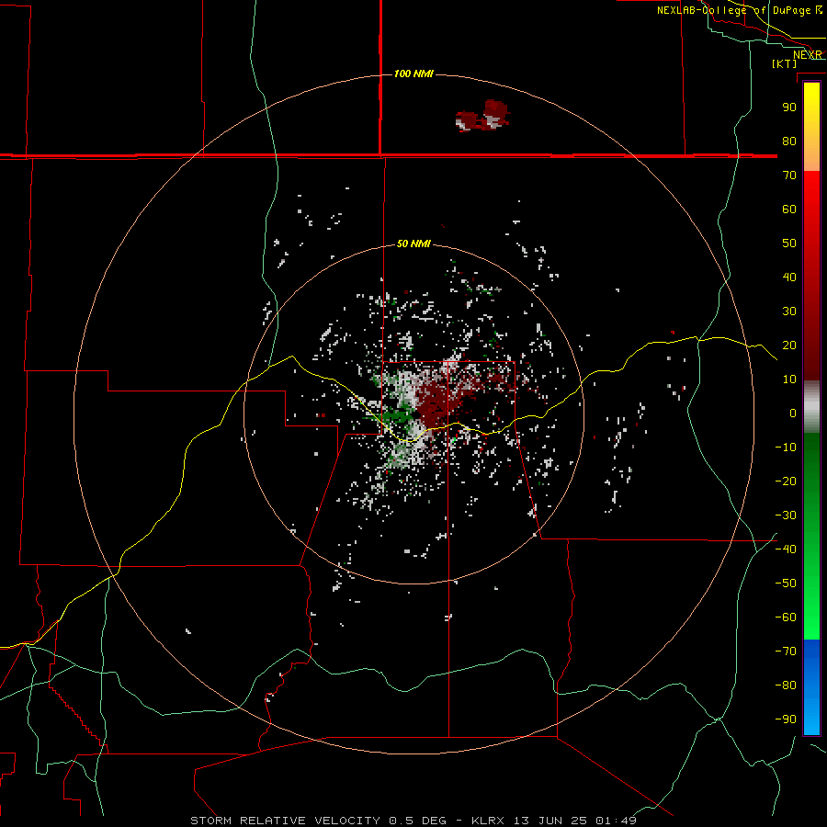Click the -40 value on the color scale
Screen dimensions: 827x827
tap(786, 549)
